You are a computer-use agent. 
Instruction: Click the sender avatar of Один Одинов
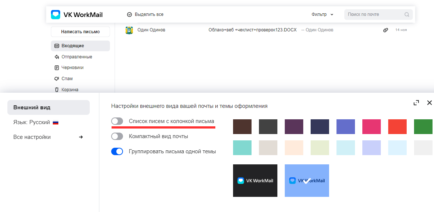coord(129,30)
